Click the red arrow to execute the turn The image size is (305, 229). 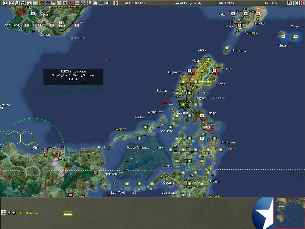116,3
